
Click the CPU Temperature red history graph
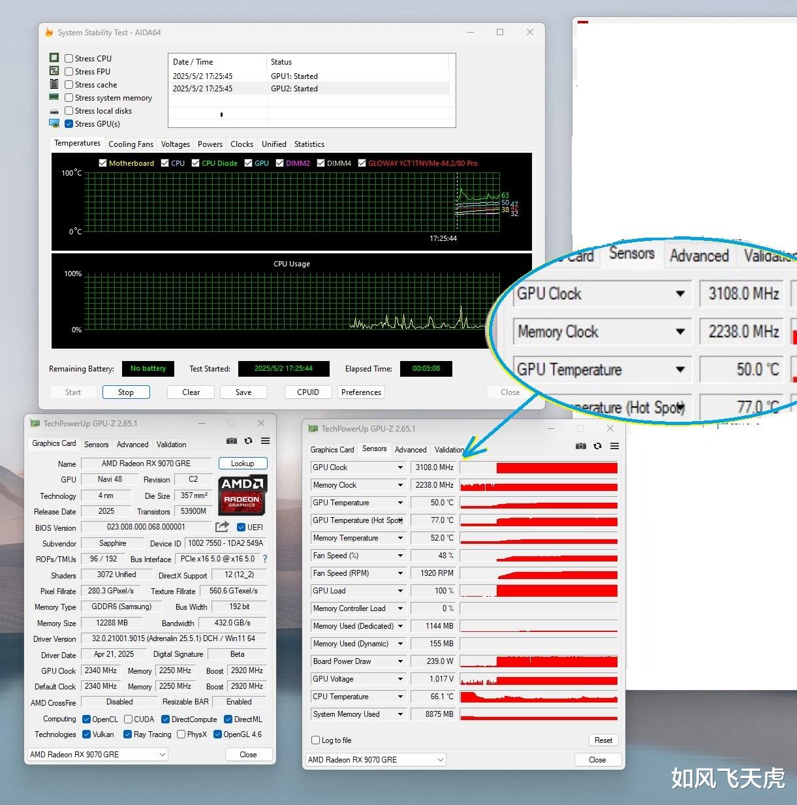tap(539, 697)
